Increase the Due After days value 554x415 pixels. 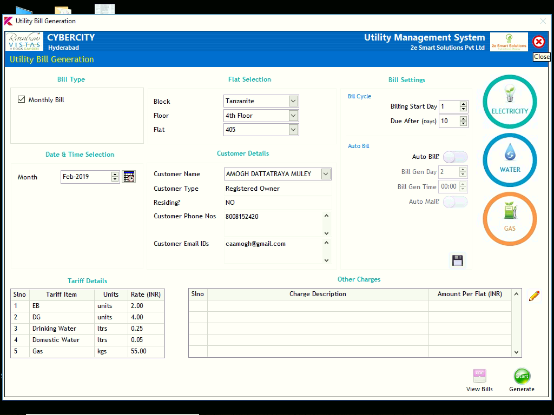463,118
